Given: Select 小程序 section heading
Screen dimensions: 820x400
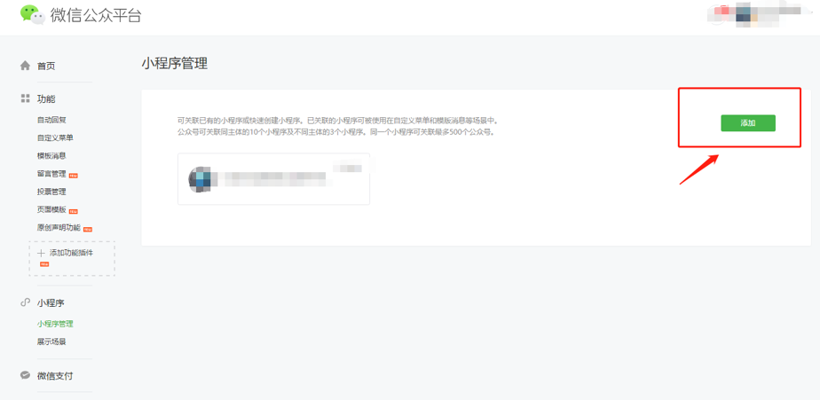Looking at the screenshot, I should [51, 302].
